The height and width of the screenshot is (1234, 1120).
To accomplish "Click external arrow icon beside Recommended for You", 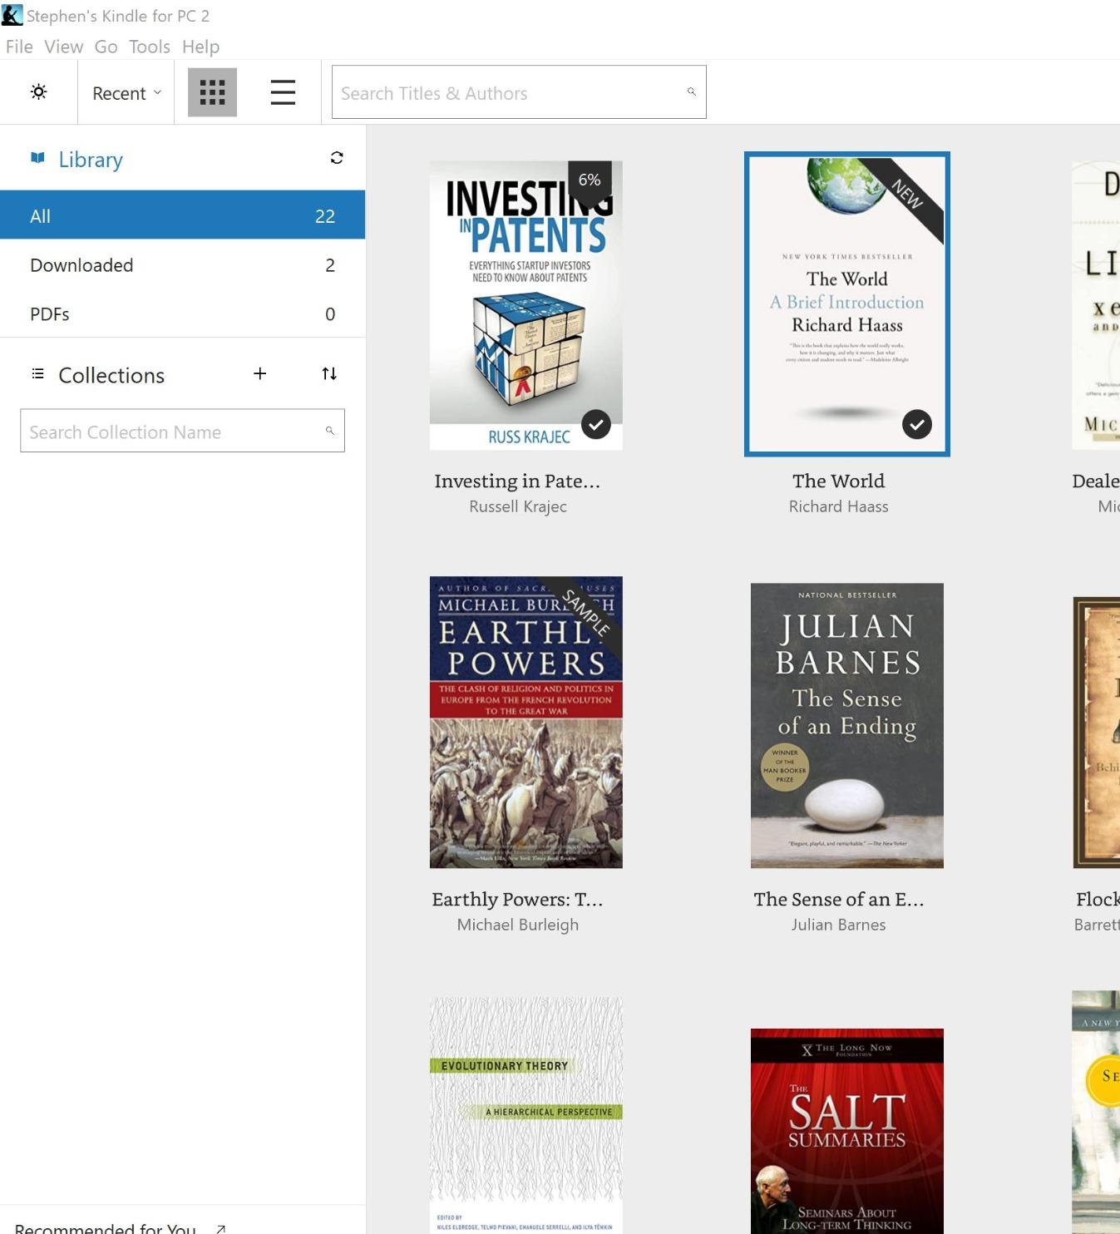I will (x=220, y=1228).
